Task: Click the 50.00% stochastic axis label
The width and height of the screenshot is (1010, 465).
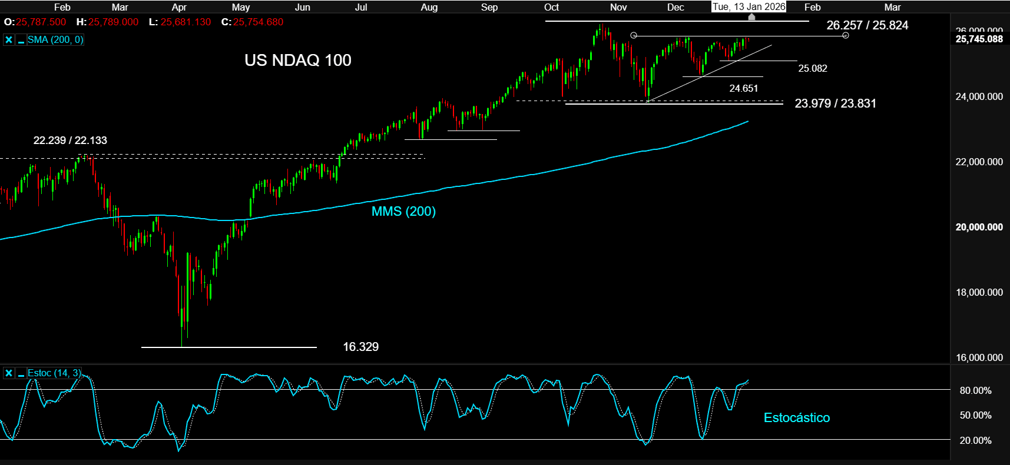Action: pyautogui.click(x=975, y=415)
